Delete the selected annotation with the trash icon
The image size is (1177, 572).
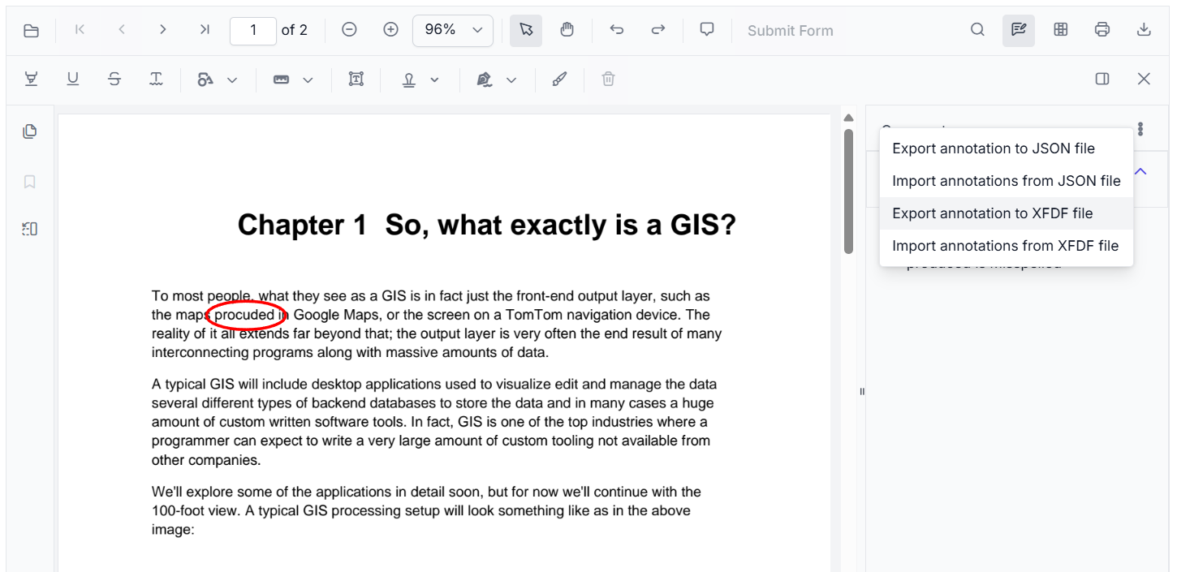pyautogui.click(x=608, y=79)
